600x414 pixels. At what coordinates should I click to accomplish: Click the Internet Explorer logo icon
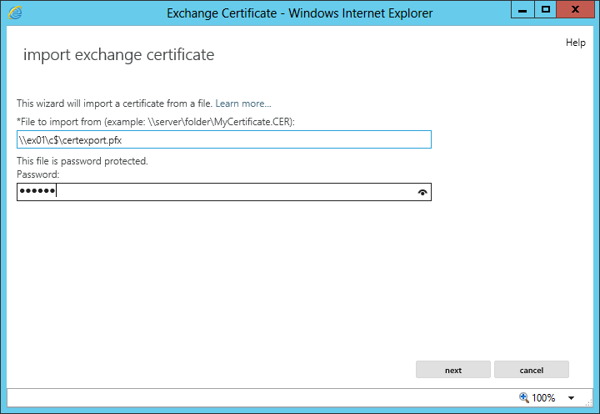point(15,13)
